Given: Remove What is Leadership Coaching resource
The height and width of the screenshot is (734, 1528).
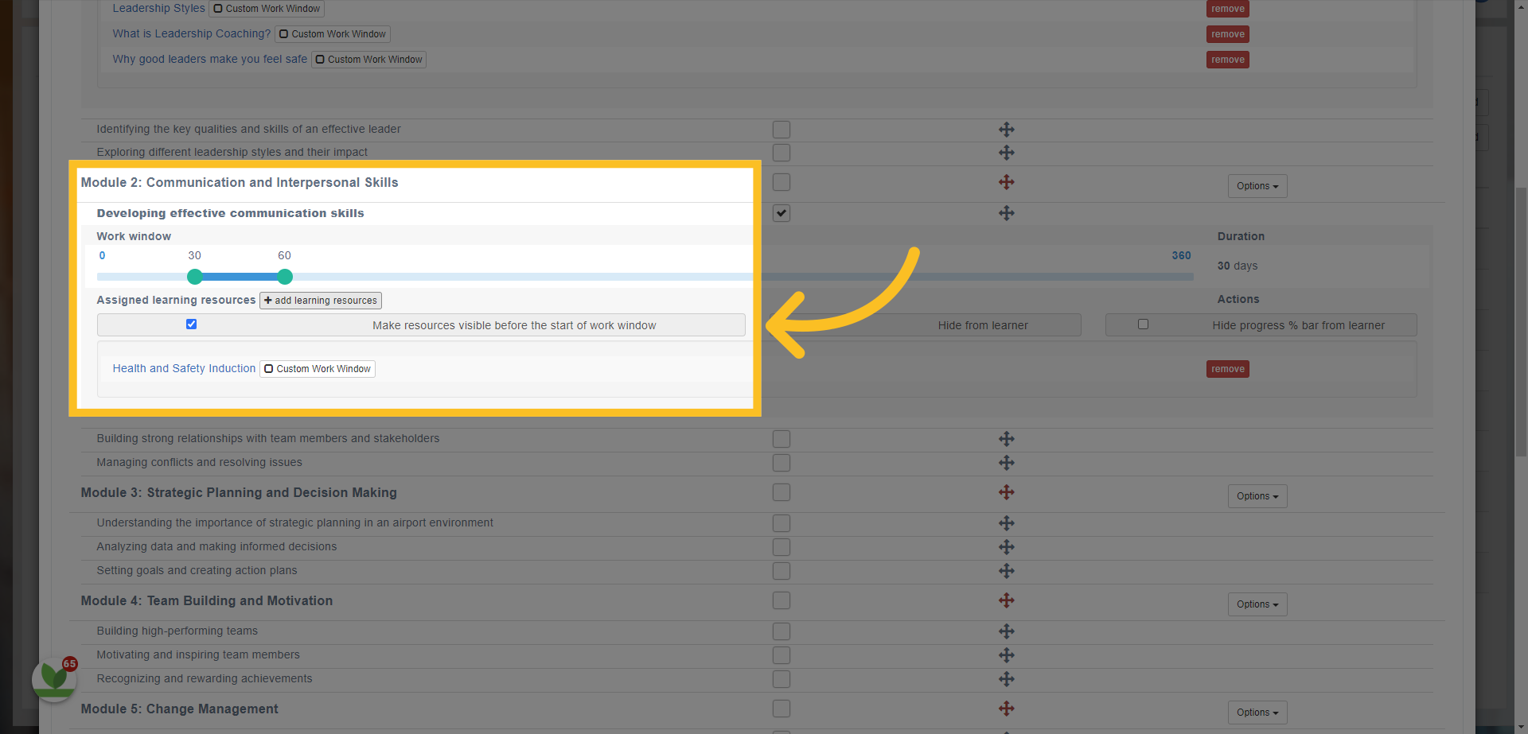Looking at the screenshot, I should pos(1228,34).
